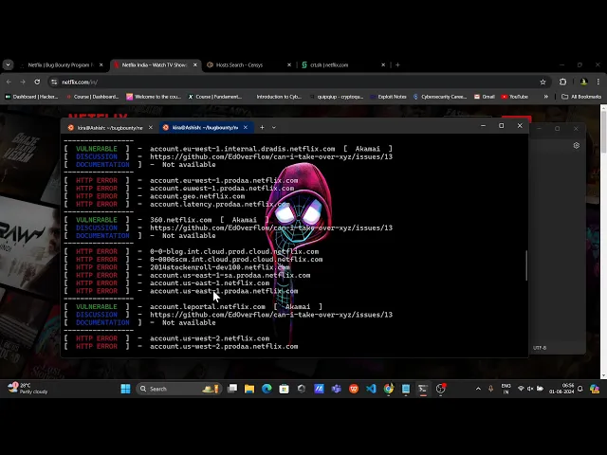Viewport: 607px width, 455px height.
Task: Open Exploit Notes bookmark
Action: point(388,97)
